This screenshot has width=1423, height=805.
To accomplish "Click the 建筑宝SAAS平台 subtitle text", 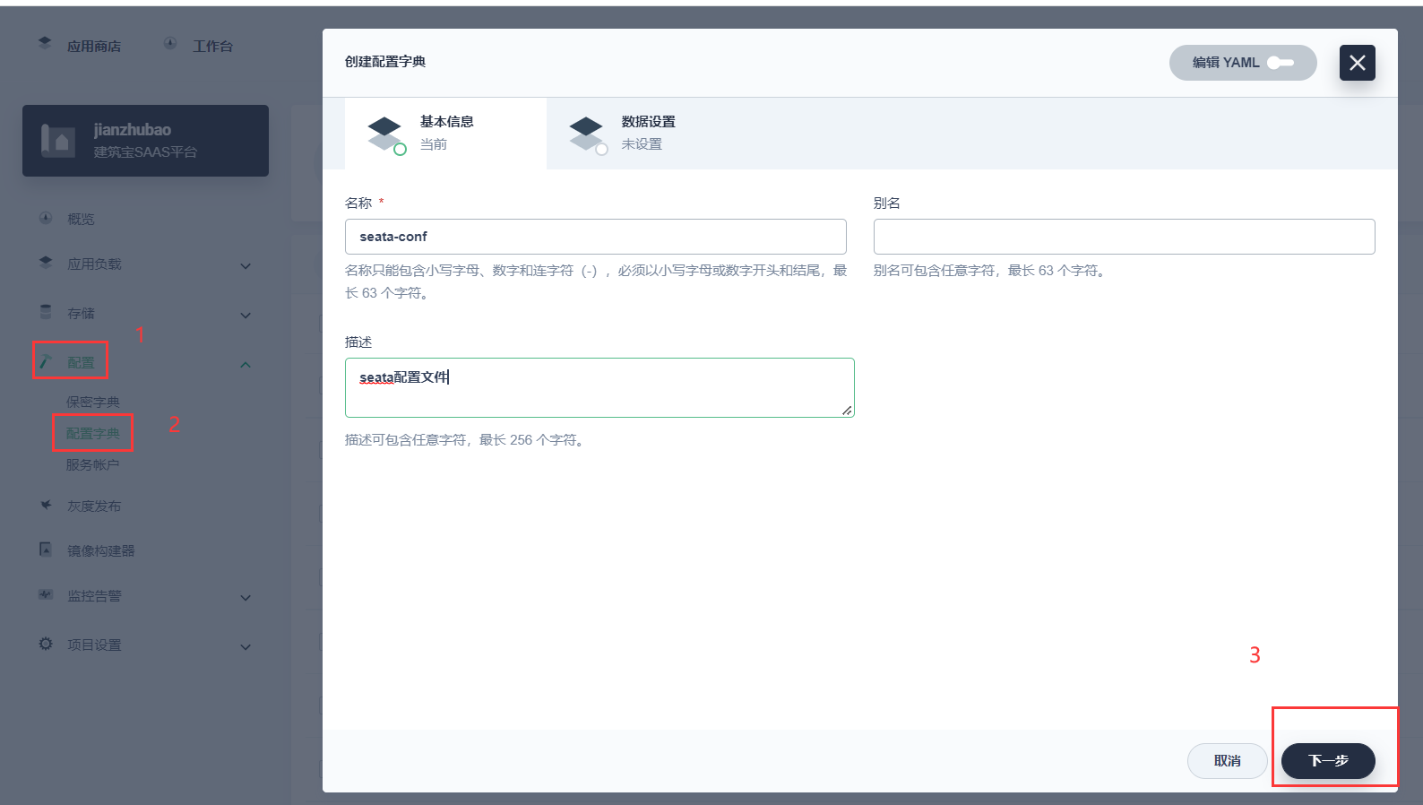I will (145, 152).
